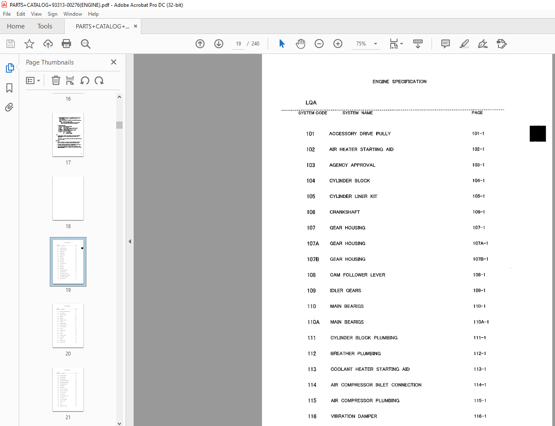Go to next page arrow

click(x=219, y=44)
